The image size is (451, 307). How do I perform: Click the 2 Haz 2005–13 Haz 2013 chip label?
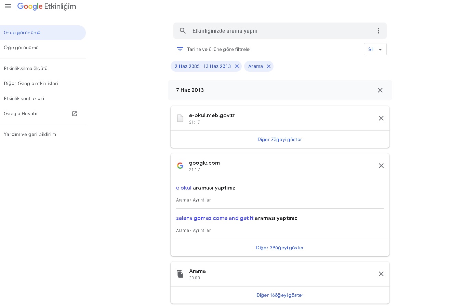[203, 66]
